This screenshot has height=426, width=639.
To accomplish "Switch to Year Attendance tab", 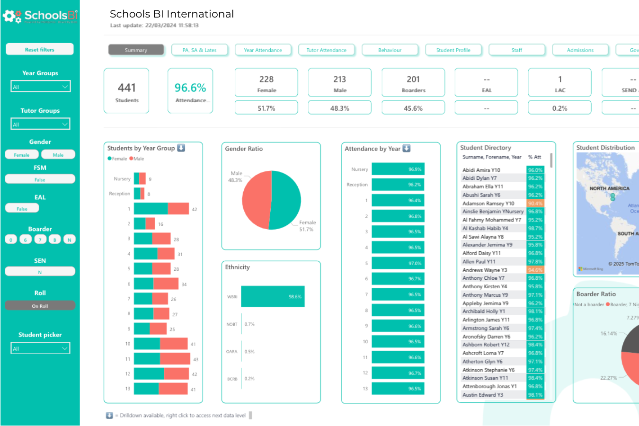I will 263,50.
